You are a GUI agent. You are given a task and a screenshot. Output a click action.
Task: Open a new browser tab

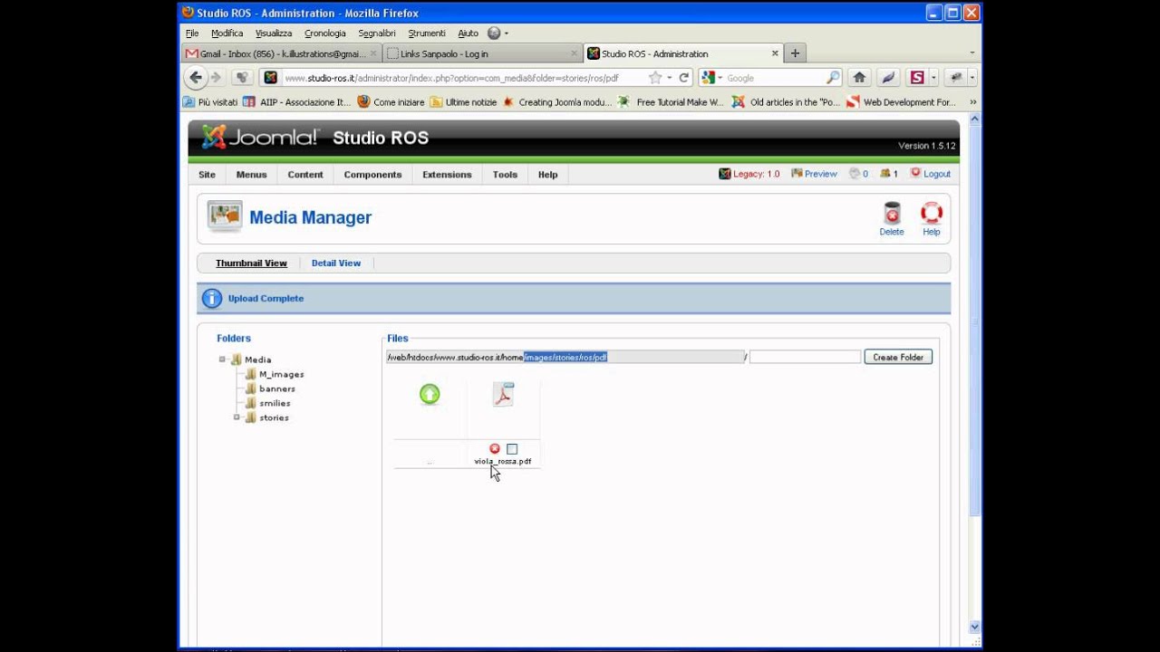795,53
